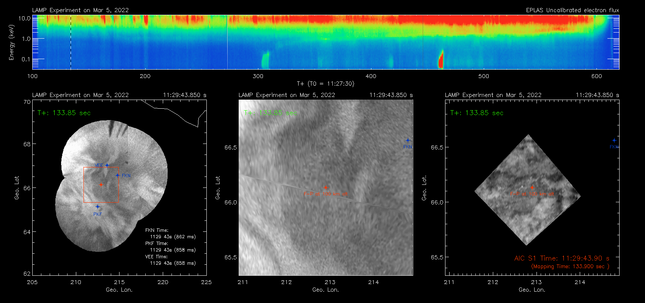
Task: Click the 'Geo. Lon.' label under the left map
Action: [119, 290]
